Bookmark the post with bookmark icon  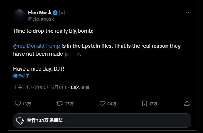click(x=144, y=103)
